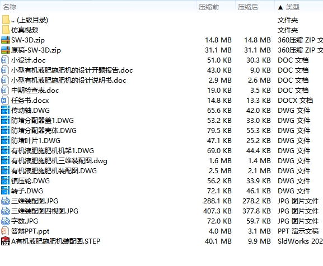
Task: Sort by the 压缩前 column header
Action: point(208,7)
